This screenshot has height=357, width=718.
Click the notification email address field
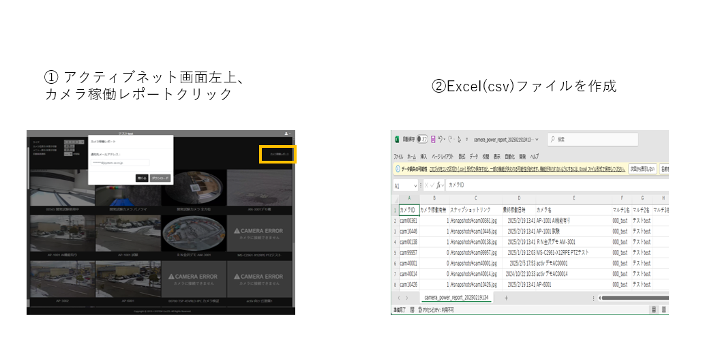point(119,162)
